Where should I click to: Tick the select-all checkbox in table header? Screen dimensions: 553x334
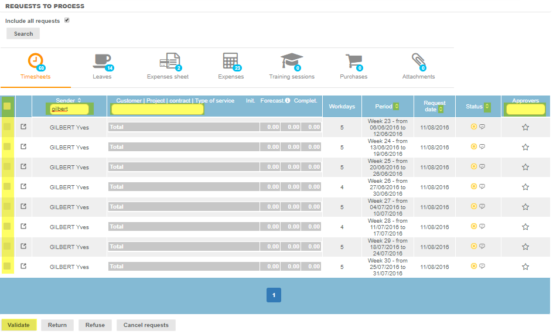pos(8,106)
